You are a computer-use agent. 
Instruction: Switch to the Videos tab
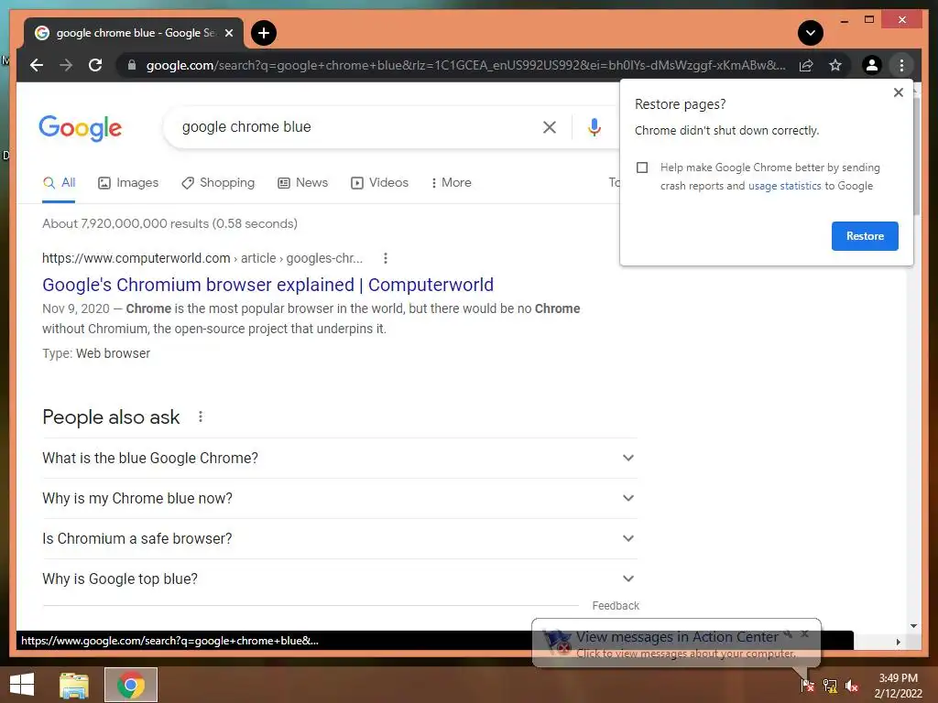pos(379,183)
